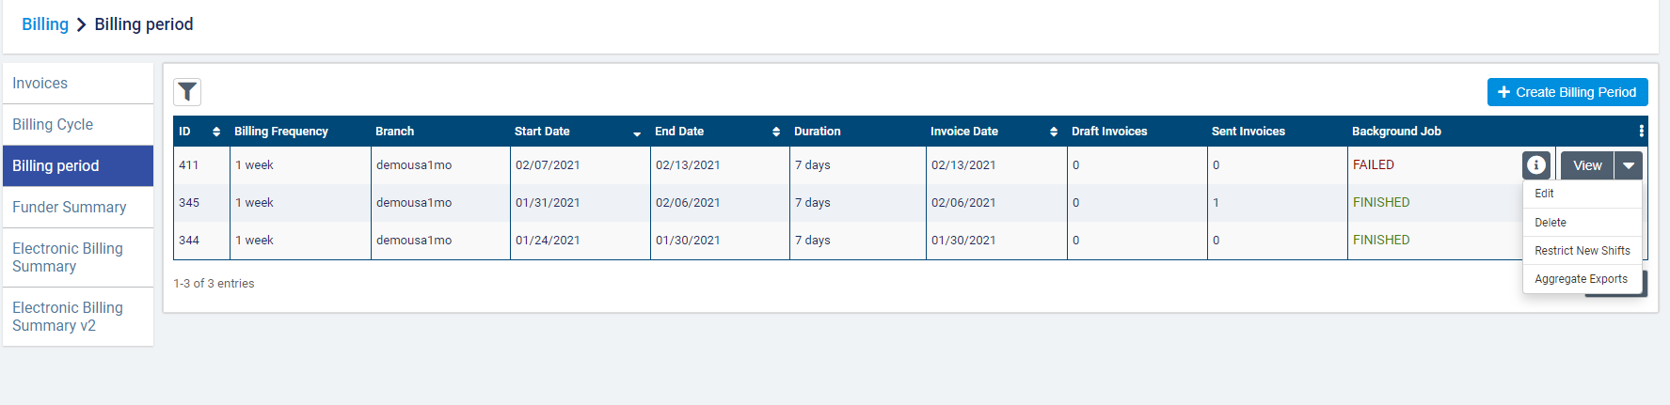Viewport: 1670px width, 405px height.
Task: Go to Billing breadcrumb link
Action: tap(45, 24)
